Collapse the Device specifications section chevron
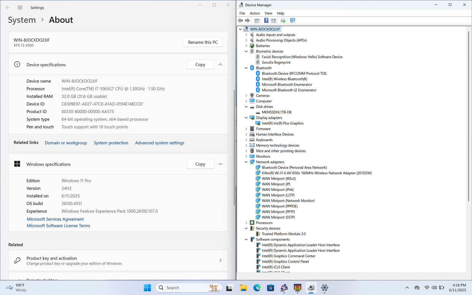This screenshot has width=472, height=295. 220,65
